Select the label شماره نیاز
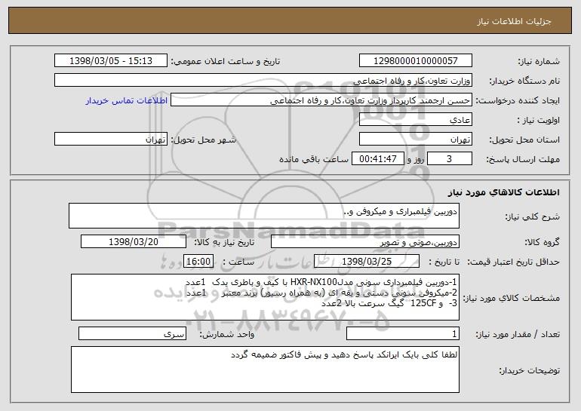 (x=539, y=61)
